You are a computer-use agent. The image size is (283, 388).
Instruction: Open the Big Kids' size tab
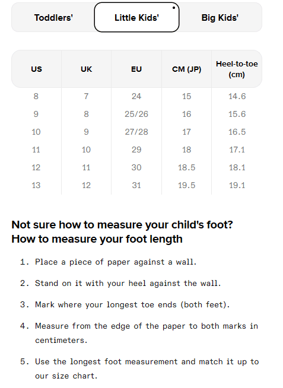pos(220,18)
